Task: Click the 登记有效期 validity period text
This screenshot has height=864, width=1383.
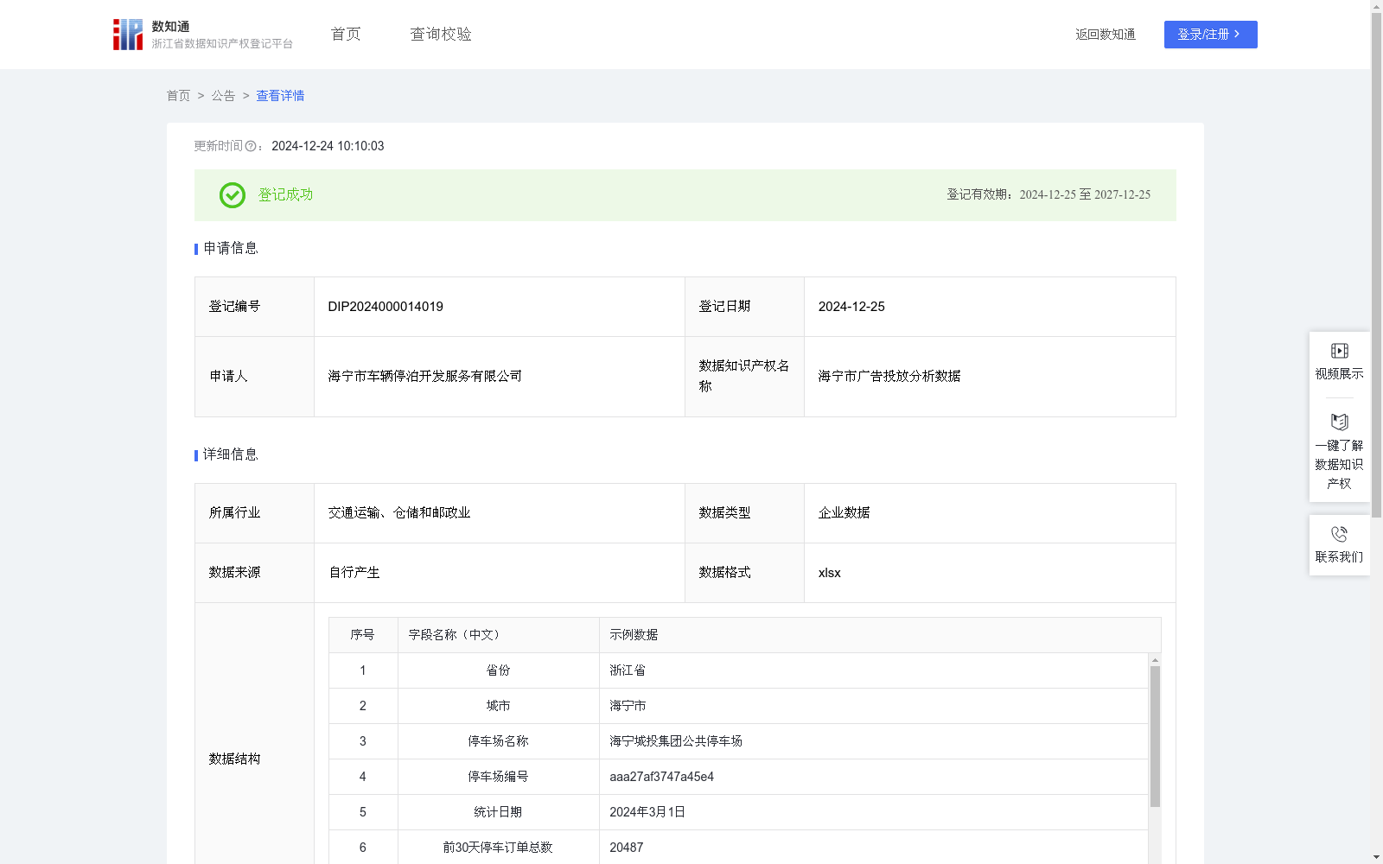Action: pos(1048,195)
